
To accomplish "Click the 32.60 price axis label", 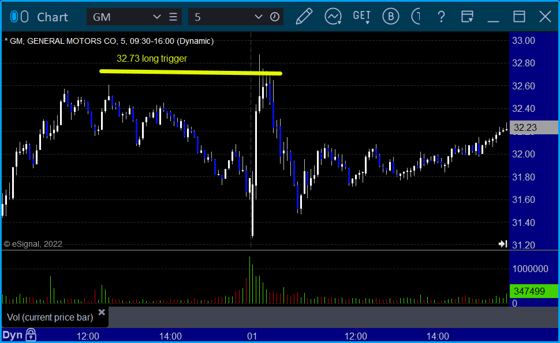I will tap(524, 86).
